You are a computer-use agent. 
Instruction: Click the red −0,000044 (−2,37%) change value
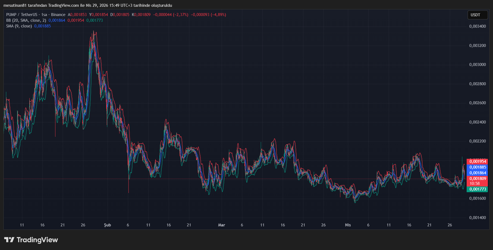(x=171, y=15)
